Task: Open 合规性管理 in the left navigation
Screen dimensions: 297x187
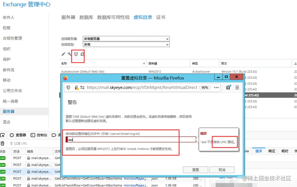Action: [12, 38]
